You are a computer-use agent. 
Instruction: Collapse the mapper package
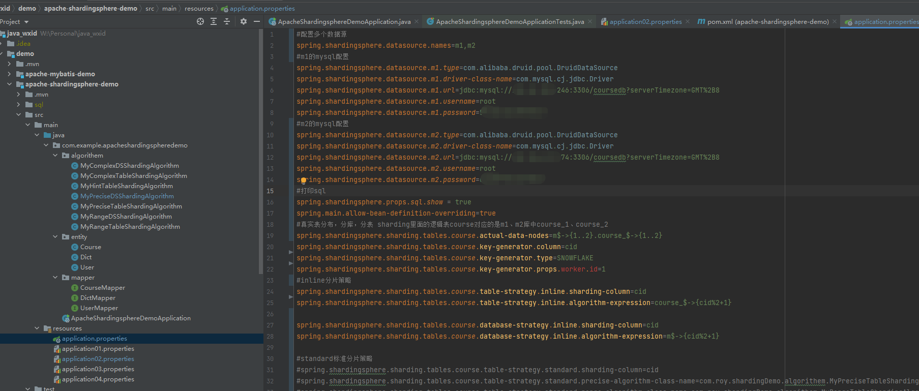(55, 278)
